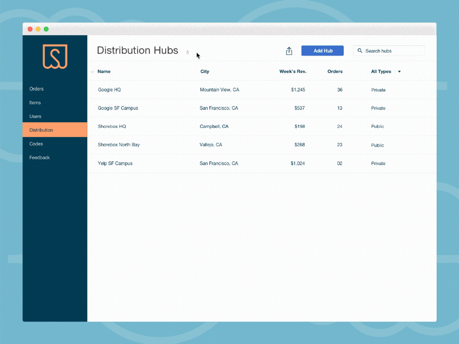Sort by the City column header

[x=205, y=71]
